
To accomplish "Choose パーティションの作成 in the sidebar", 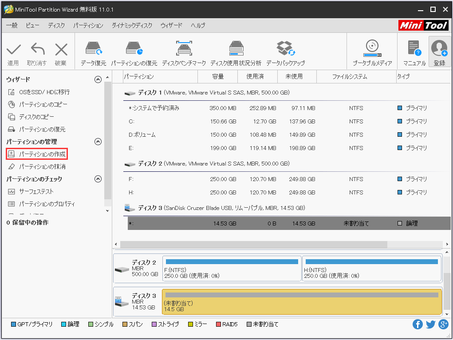I will [37, 154].
